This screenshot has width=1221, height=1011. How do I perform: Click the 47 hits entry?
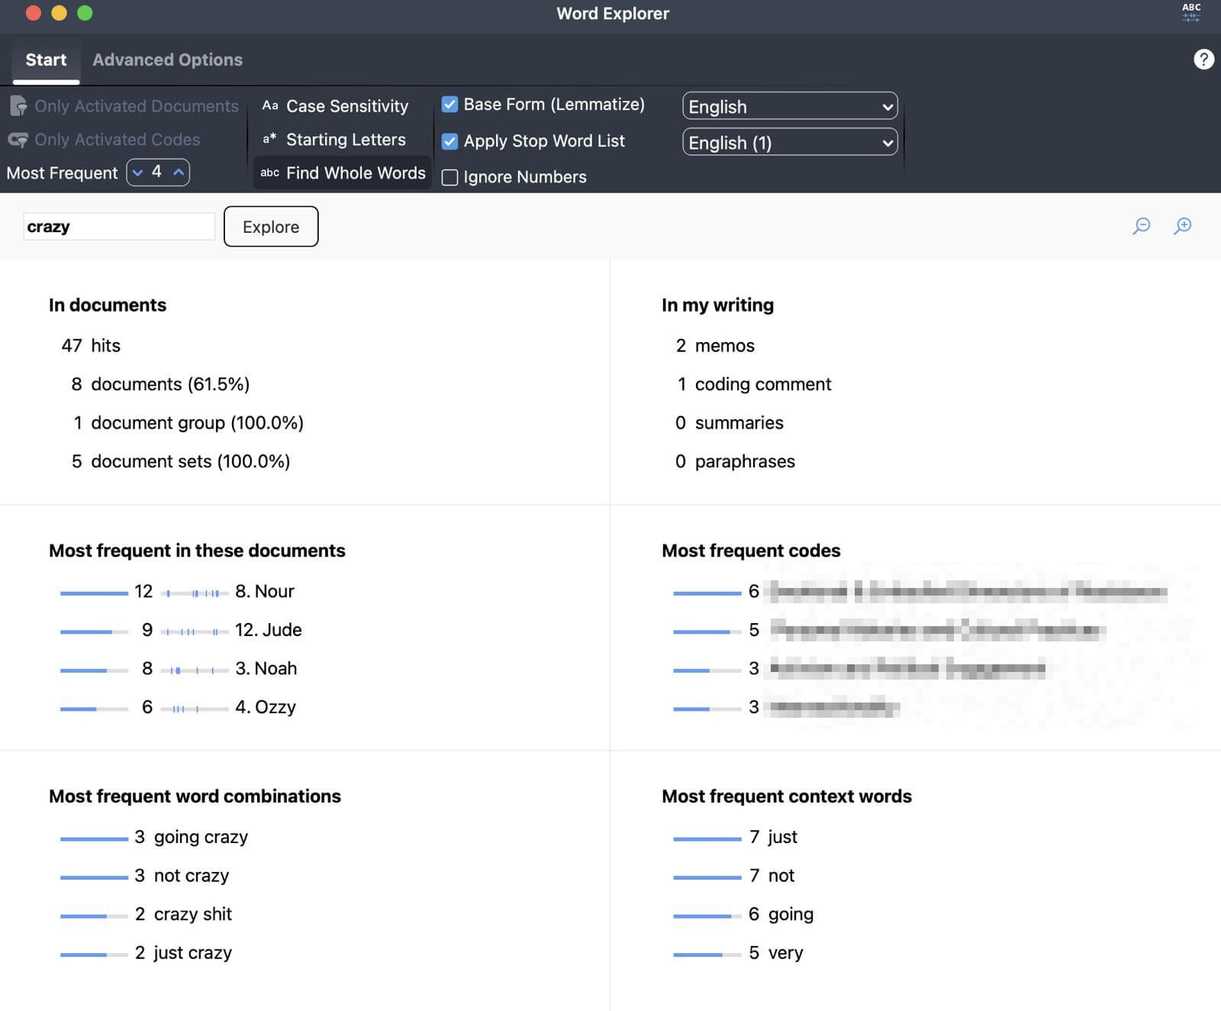point(91,346)
